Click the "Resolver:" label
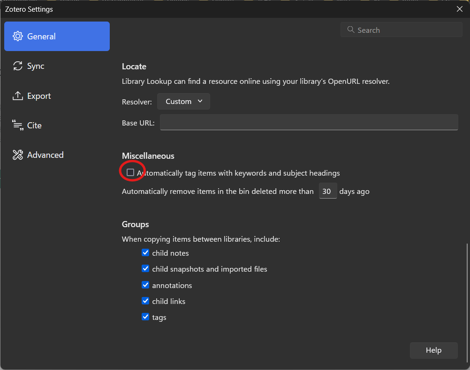Screen dimensions: 470x370 pyautogui.click(x=137, y=102)
